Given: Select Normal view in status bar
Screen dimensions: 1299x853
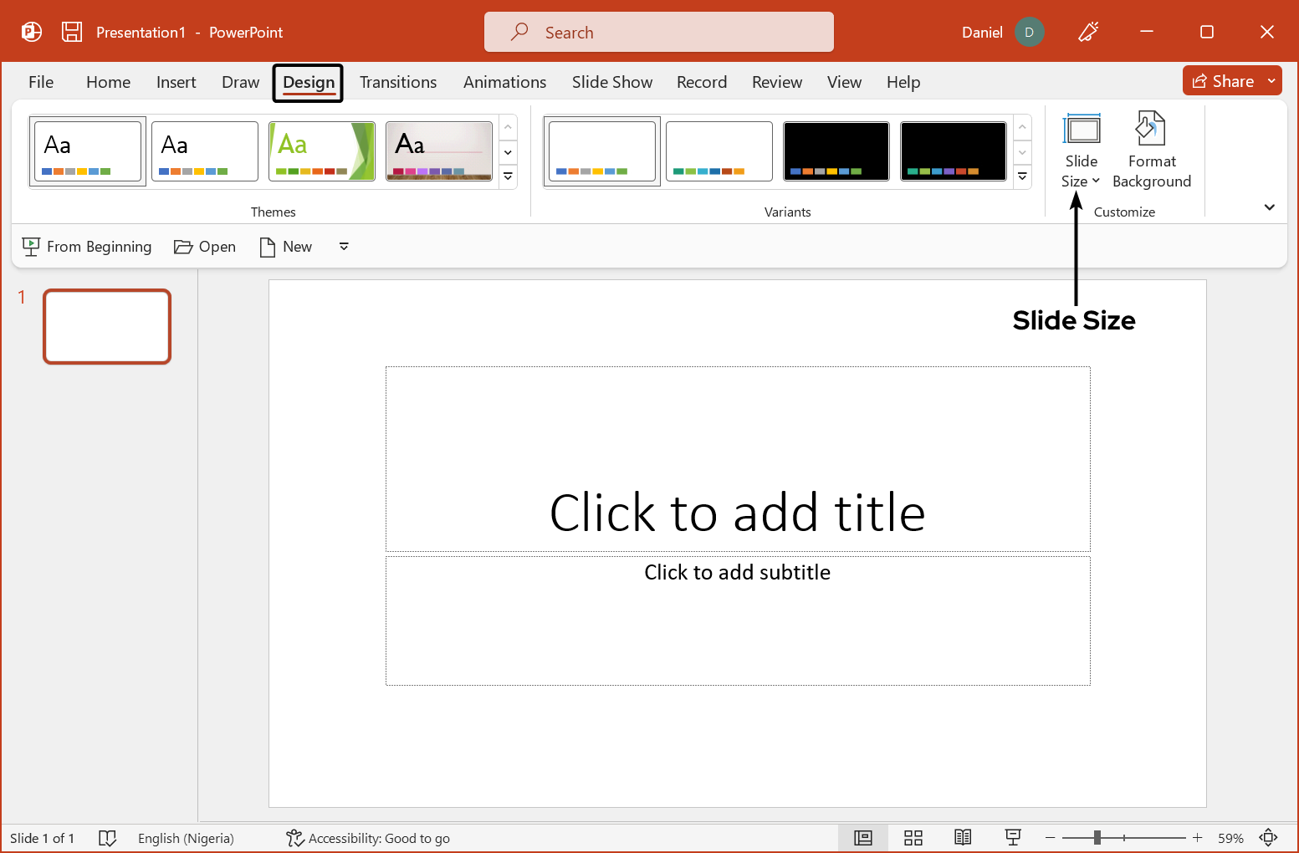Looking at the screenshot, I should click(862, 837).
